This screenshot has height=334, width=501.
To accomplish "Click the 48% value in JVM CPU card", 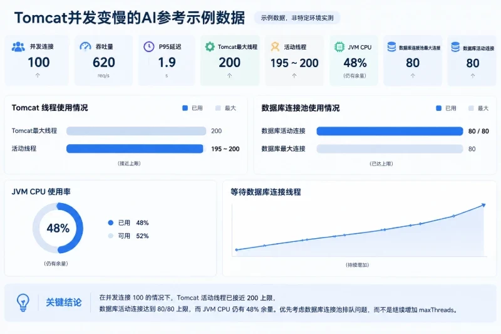I will click(355, 63).
